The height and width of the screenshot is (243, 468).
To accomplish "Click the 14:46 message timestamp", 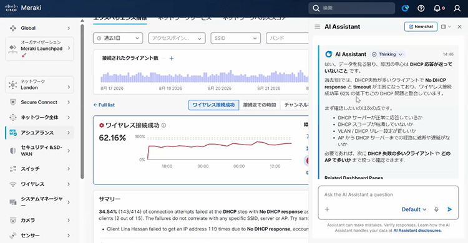I will click(x=448, y=54).
